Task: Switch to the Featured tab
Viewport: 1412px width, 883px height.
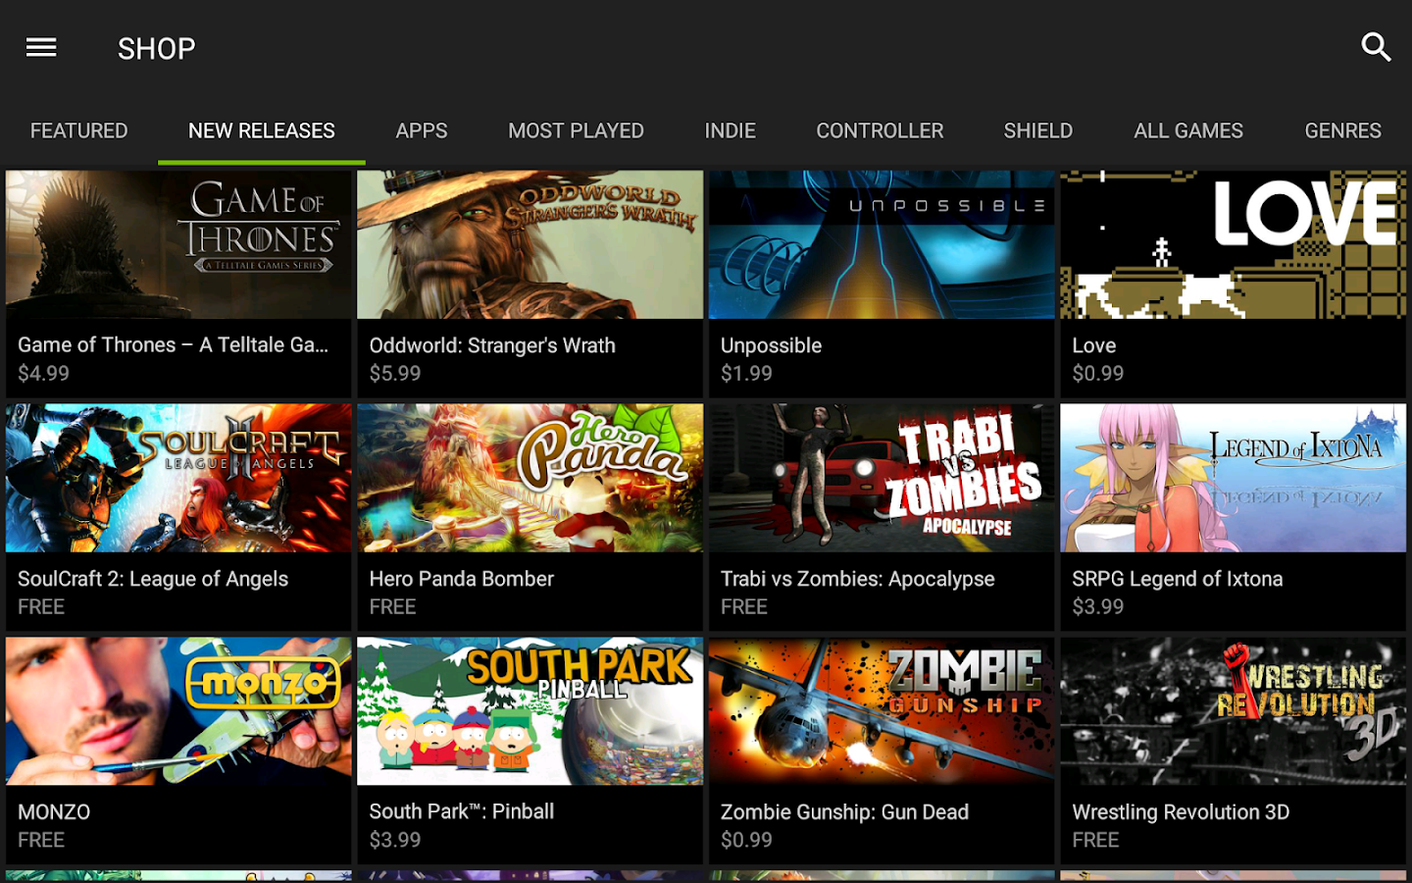Action: coord(79,130)
